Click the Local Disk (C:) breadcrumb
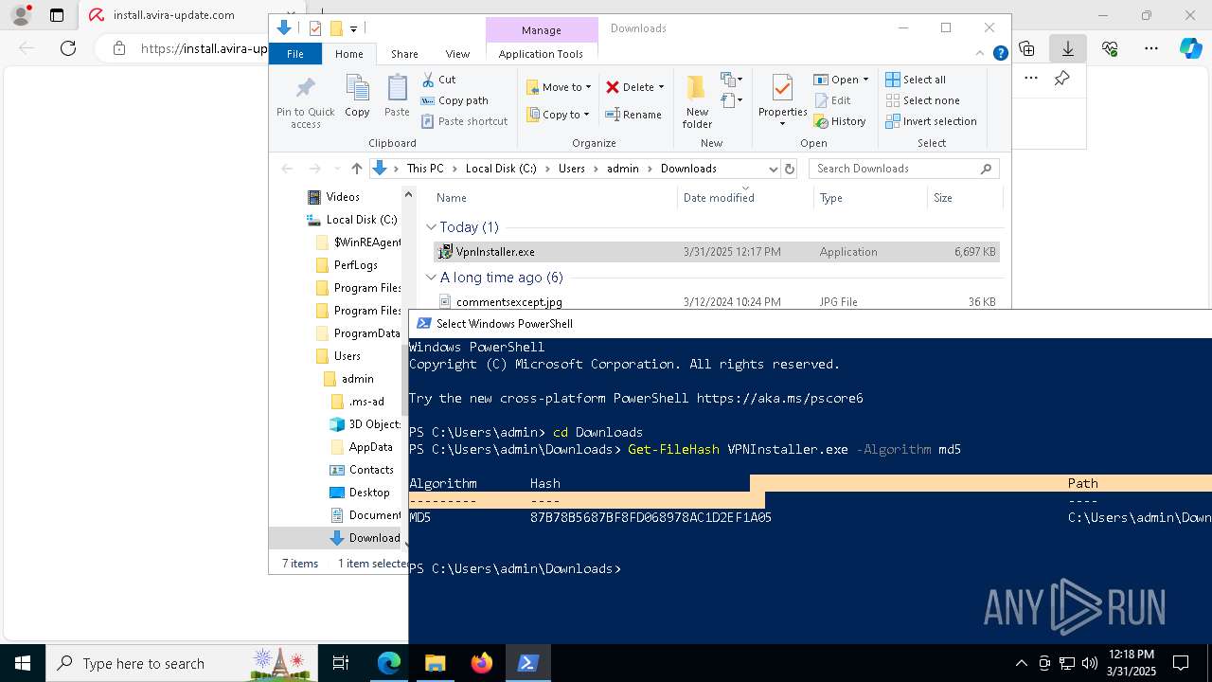The image size is (1212, 682). pyautogui.click(x=501, y=169)
